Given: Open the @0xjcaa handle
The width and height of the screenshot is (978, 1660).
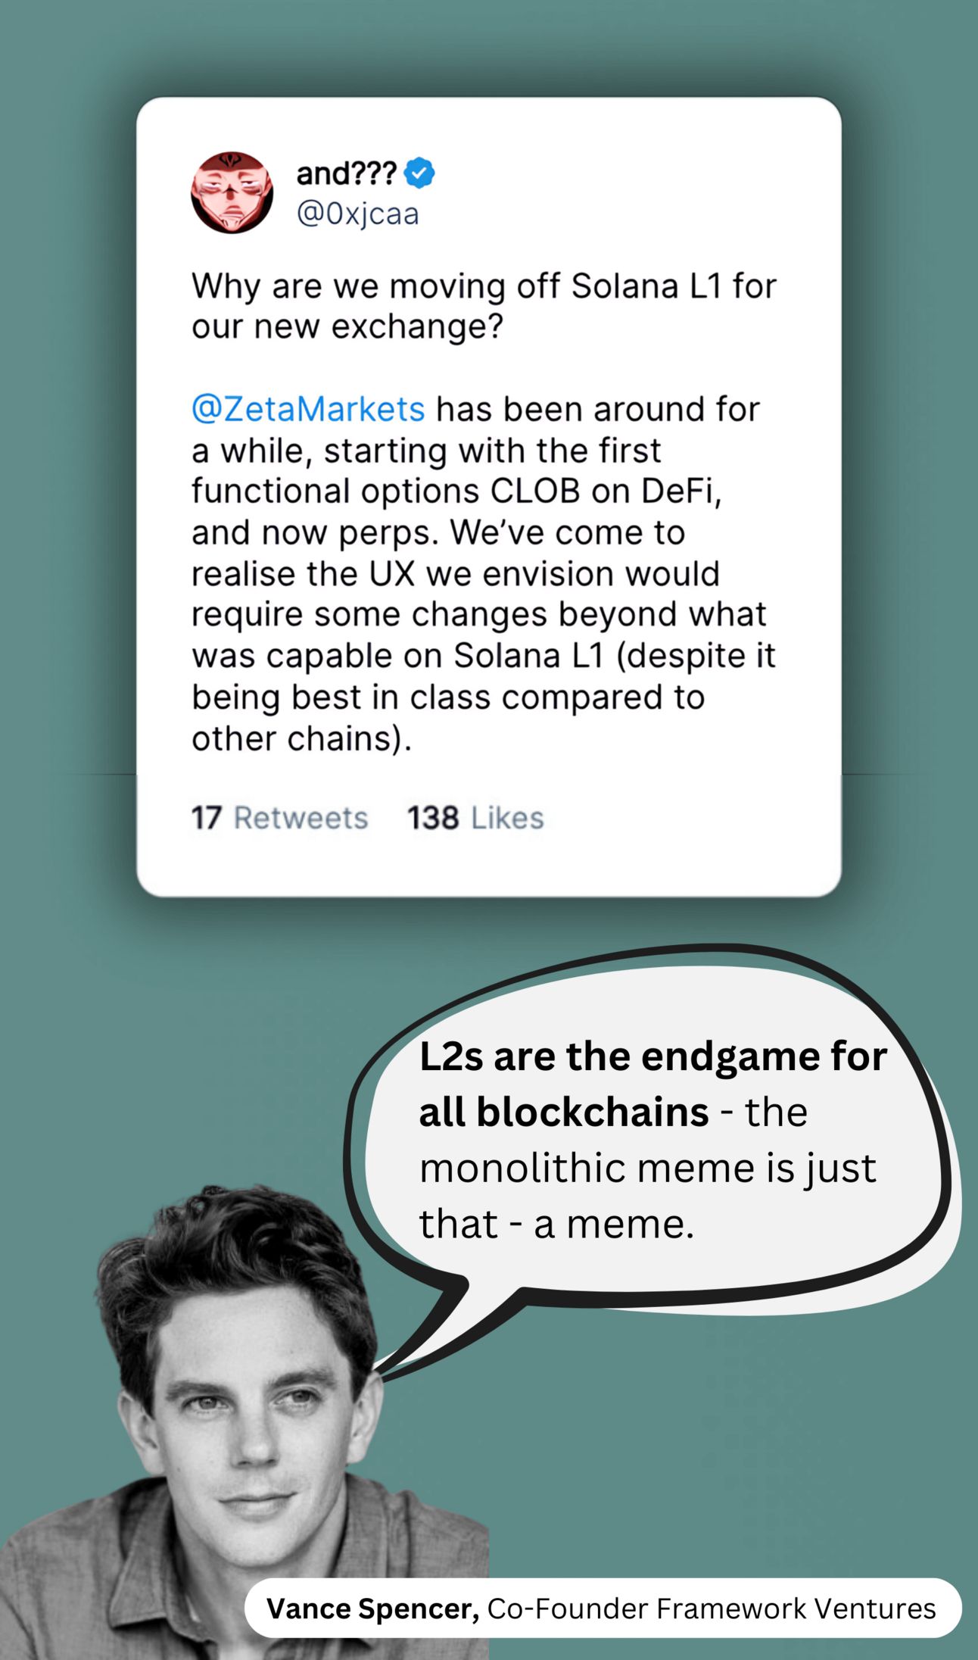Looking at the screenshot, I should [357, 214].
